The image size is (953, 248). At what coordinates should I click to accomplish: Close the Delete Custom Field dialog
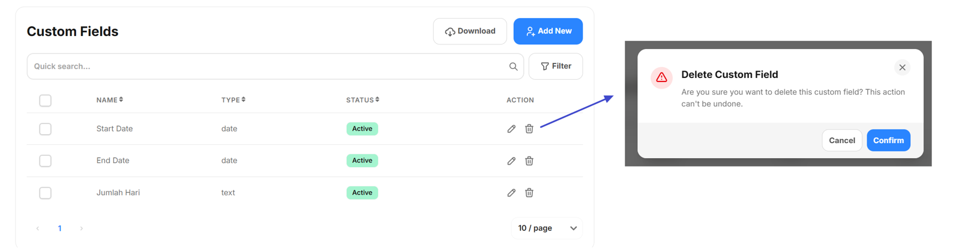[x=901, y=68]
